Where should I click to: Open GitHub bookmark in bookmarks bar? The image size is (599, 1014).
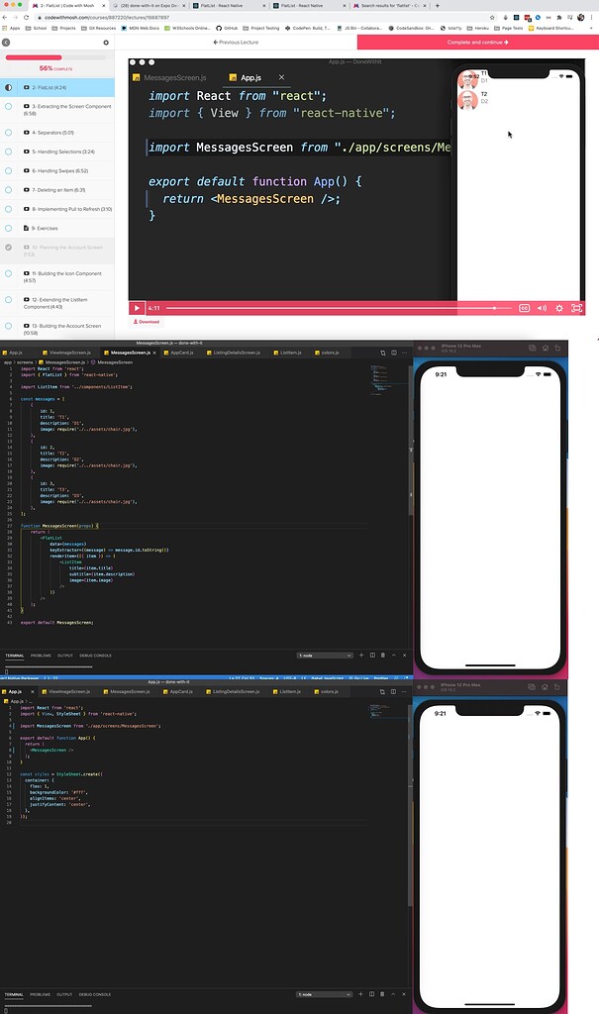click(x=227, y=29)
